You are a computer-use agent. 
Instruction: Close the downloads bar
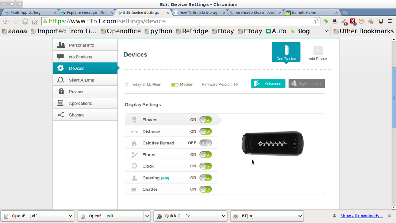[390, 216]
